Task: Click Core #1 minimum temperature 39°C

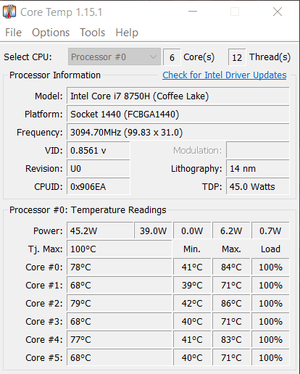Action: pyautogui.click(x=192, y=286)
